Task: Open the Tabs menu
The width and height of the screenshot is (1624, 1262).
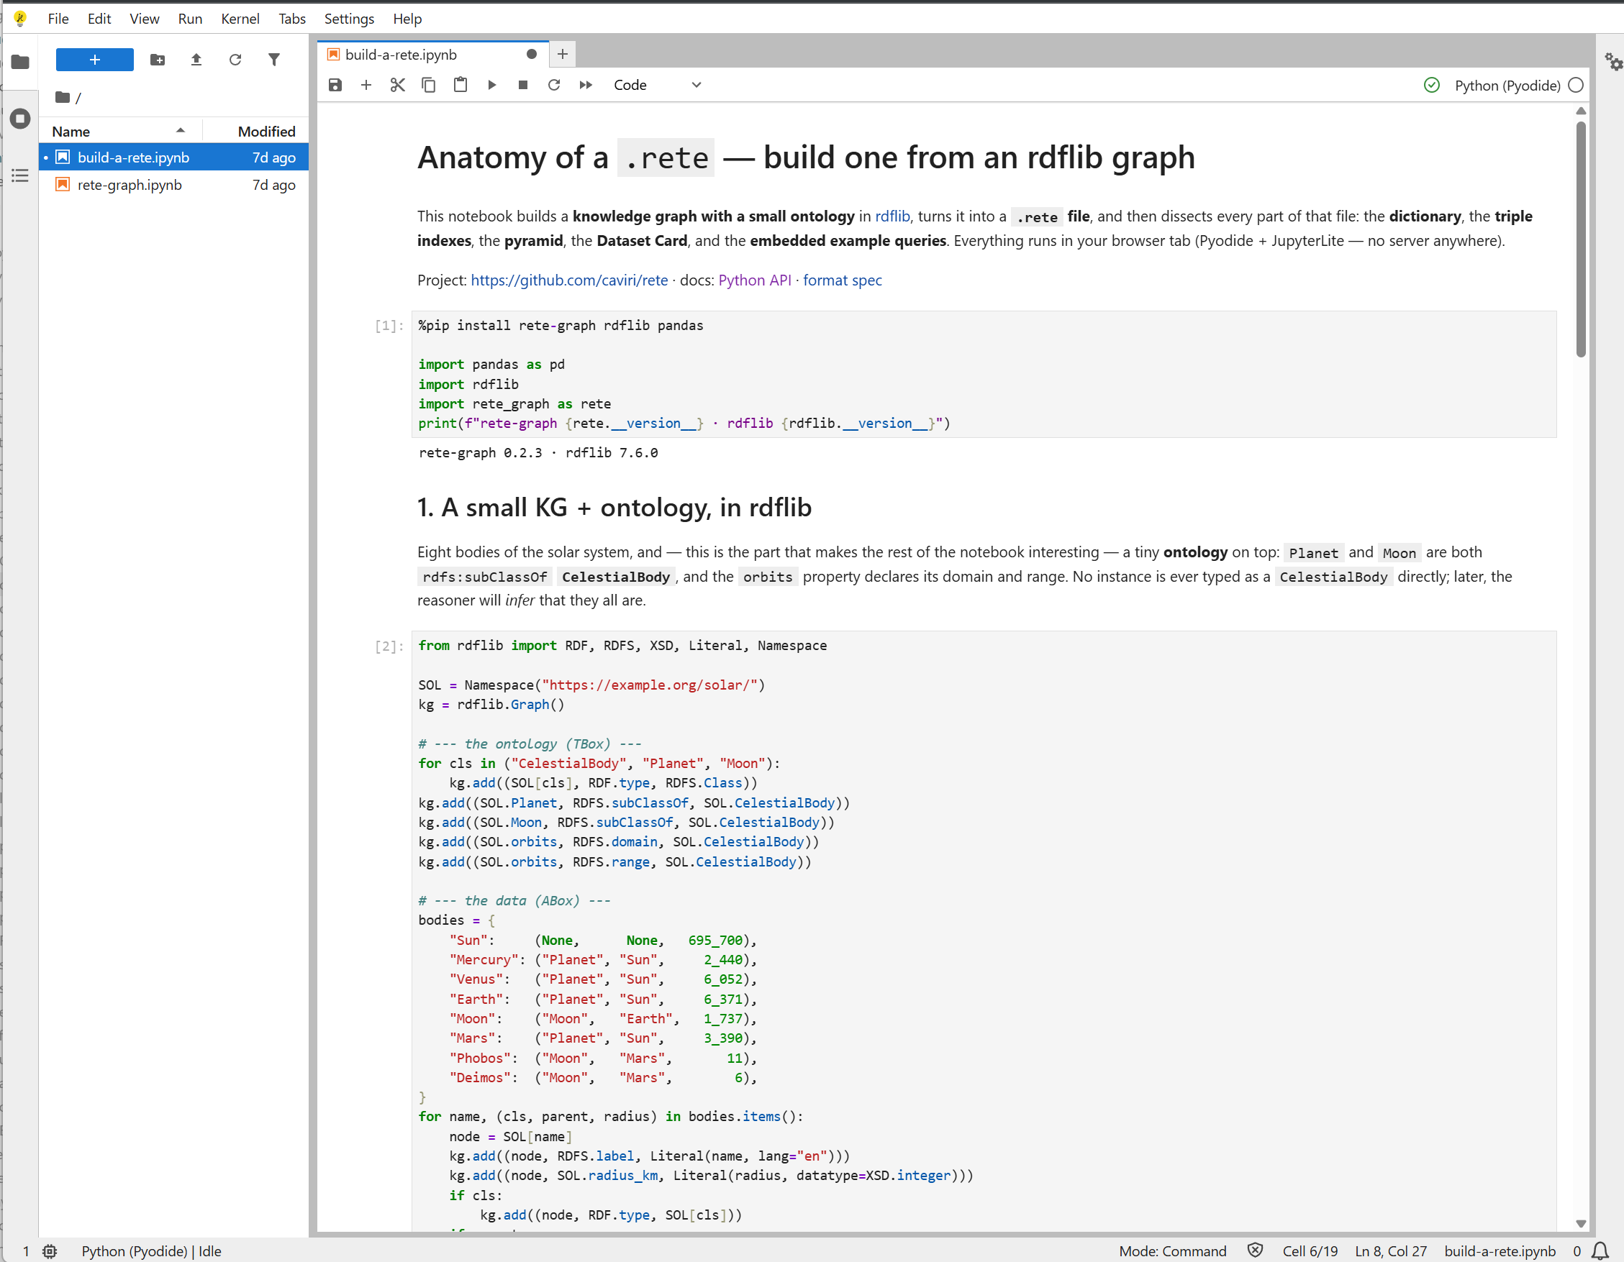Action: (291, 19)
